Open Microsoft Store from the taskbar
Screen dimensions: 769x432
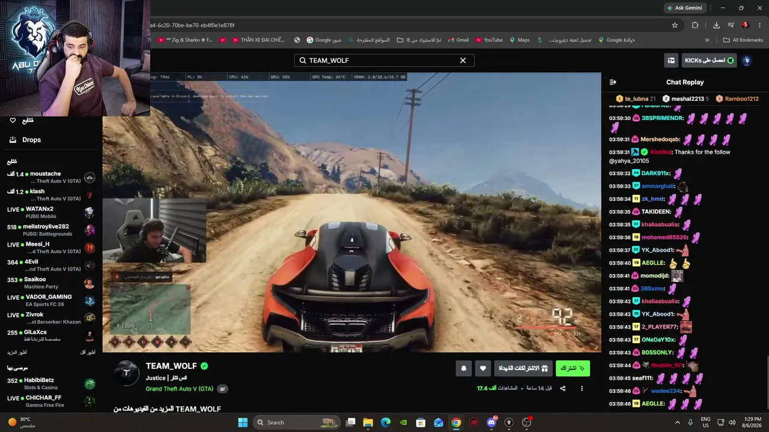click(x=421, y=422)
